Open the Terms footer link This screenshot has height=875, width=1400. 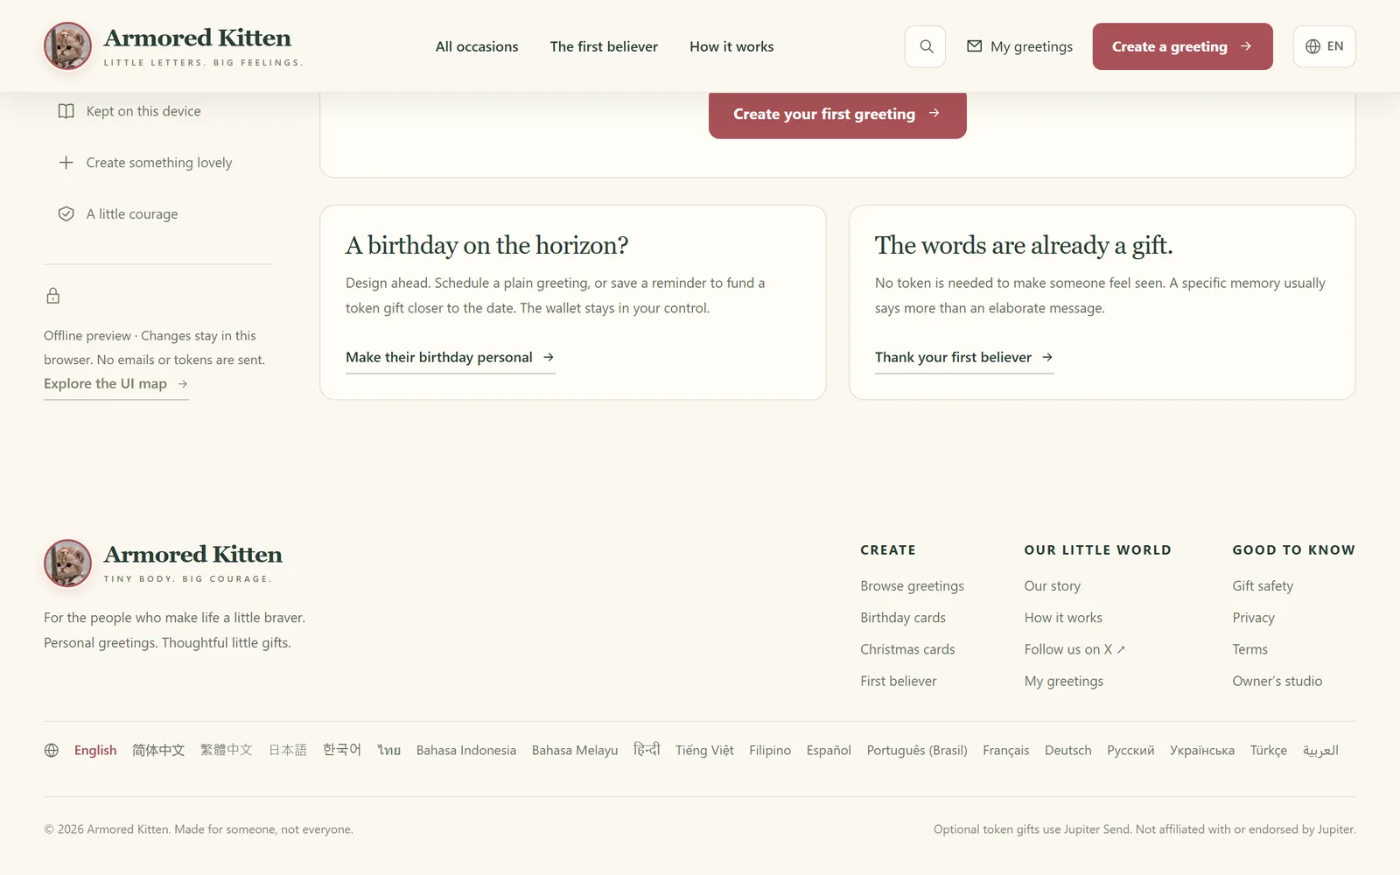(x=1249, y=649)
